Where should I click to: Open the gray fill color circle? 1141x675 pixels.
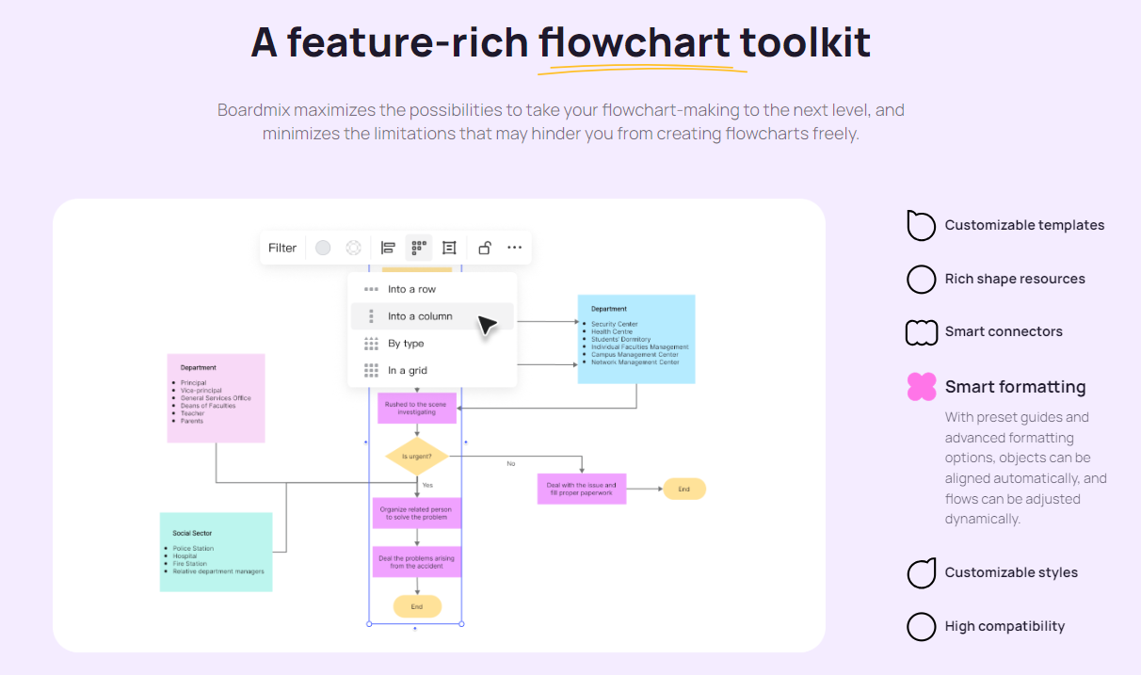(x=323, y=248)
